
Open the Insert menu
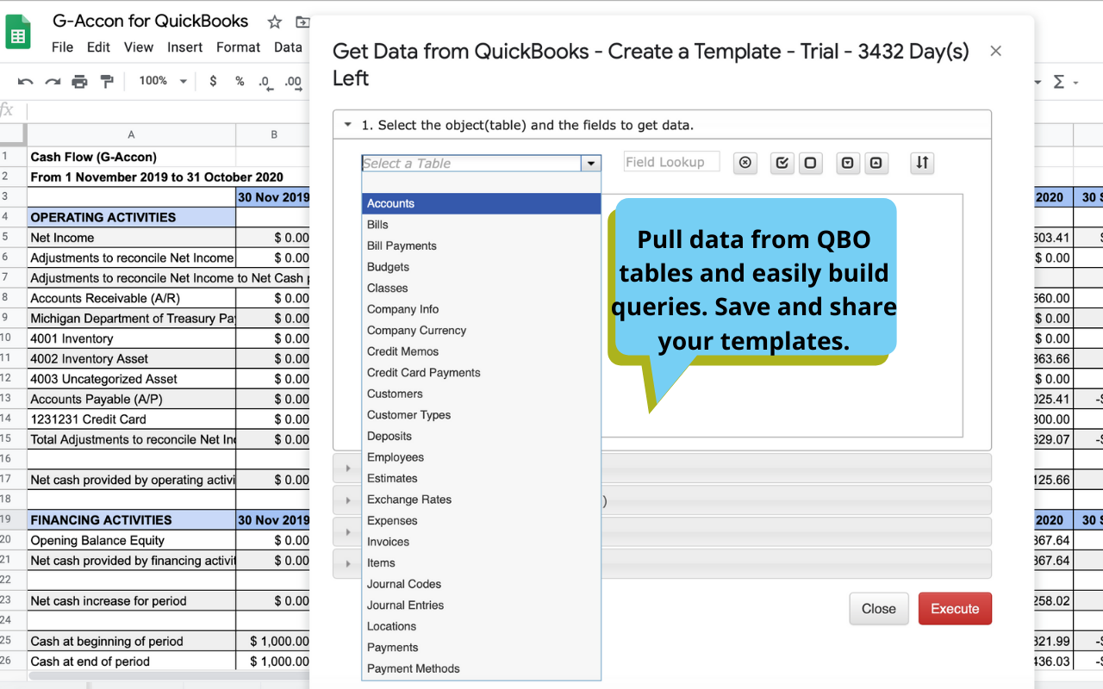[184, 47]
